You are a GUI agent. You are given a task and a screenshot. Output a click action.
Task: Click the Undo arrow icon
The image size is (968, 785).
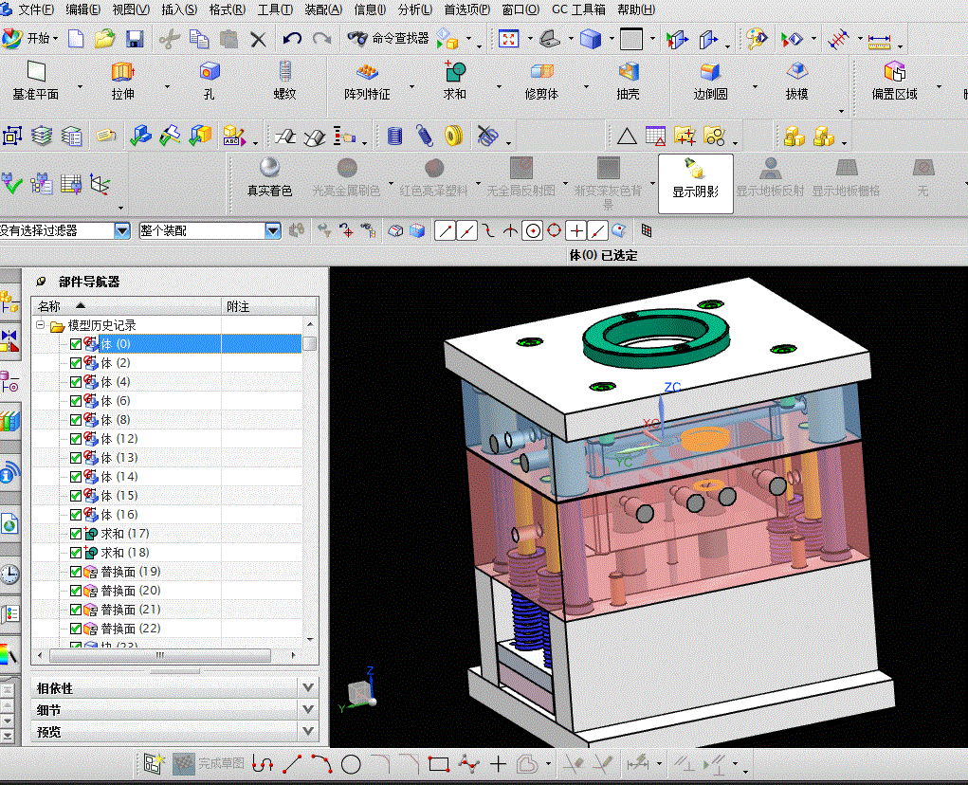[292, 39]
